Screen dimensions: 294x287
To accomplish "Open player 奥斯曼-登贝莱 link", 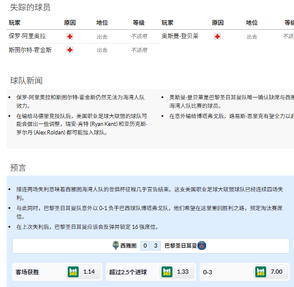I will [180, 36].
